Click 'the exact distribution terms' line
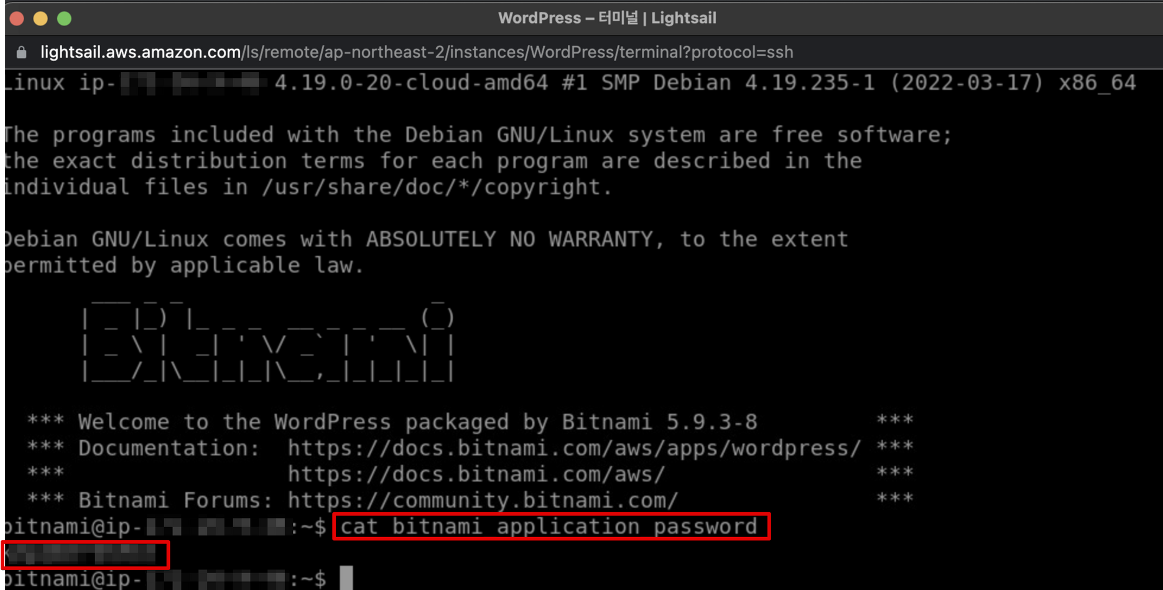The image size is (1163, 590). tap(433, 161)
